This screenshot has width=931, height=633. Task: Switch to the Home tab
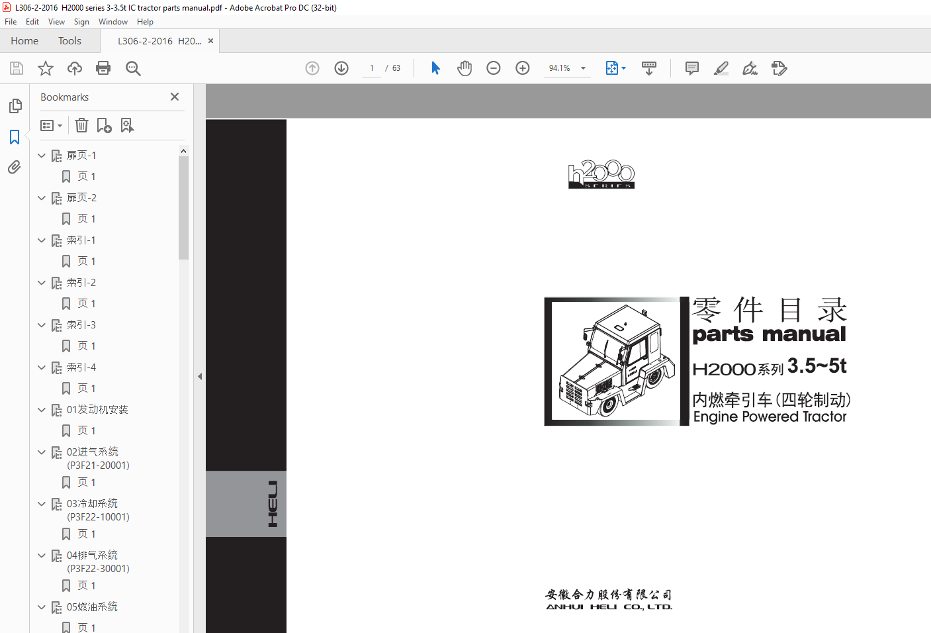[x=24, y=41]
